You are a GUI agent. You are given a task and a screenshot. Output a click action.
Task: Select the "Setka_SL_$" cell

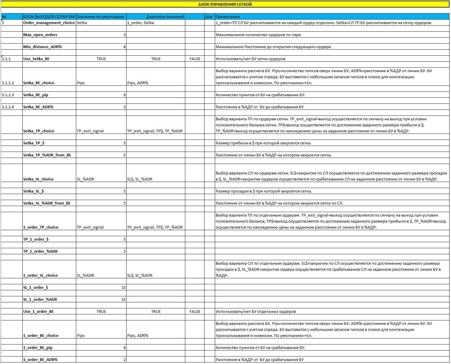point(49,191)
